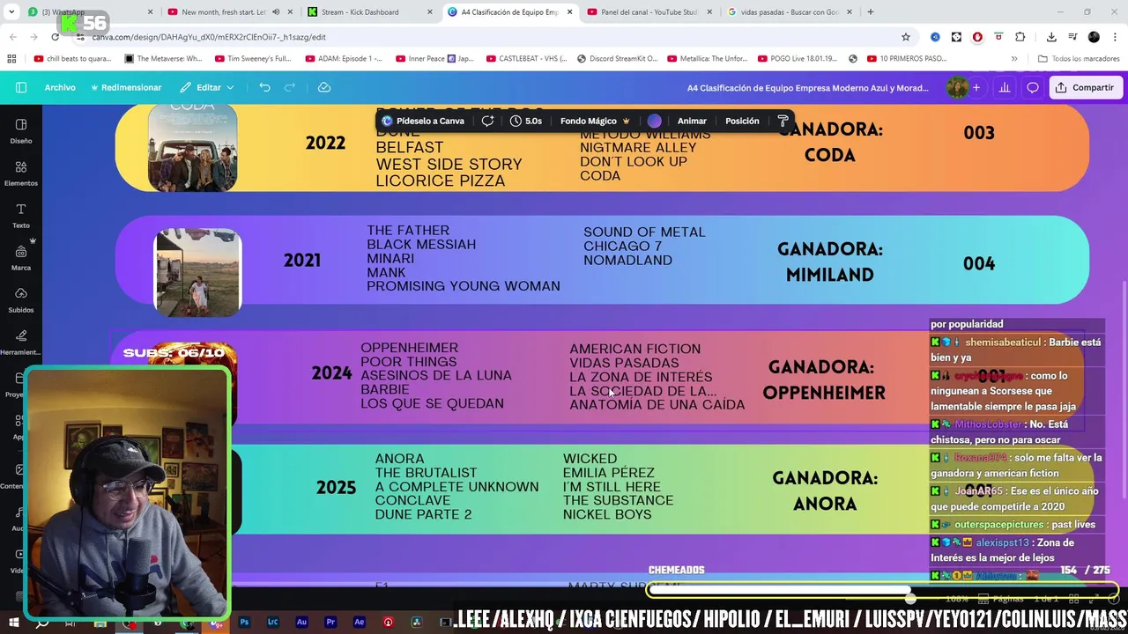
Task: Bookmark this page with the star icon
Action: pyautogui.click(x=906, y=37)
